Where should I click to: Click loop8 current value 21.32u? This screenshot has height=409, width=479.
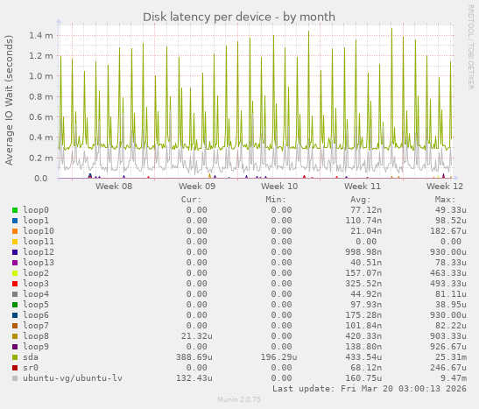click(196, 336)
